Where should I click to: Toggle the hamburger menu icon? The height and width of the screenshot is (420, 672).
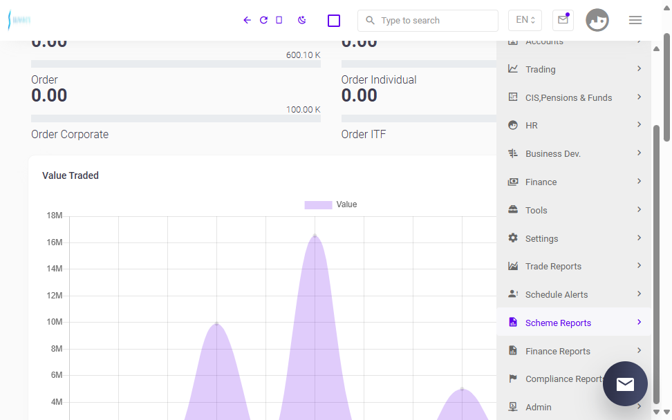click(x=635, y=20)
